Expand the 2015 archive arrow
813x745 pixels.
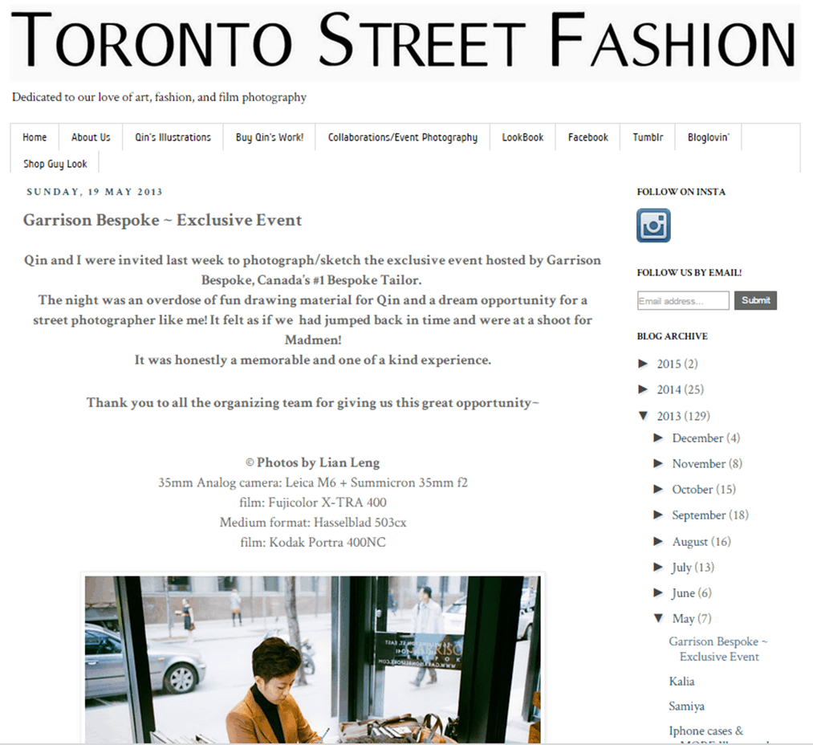[644, 364]
